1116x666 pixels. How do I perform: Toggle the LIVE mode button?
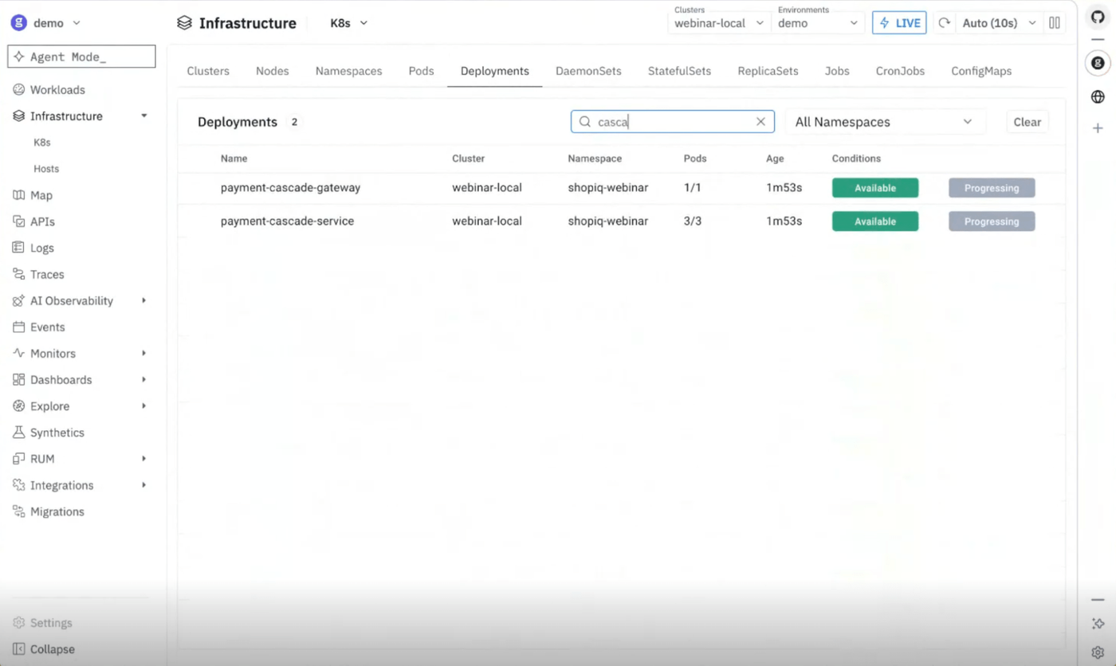899,23
